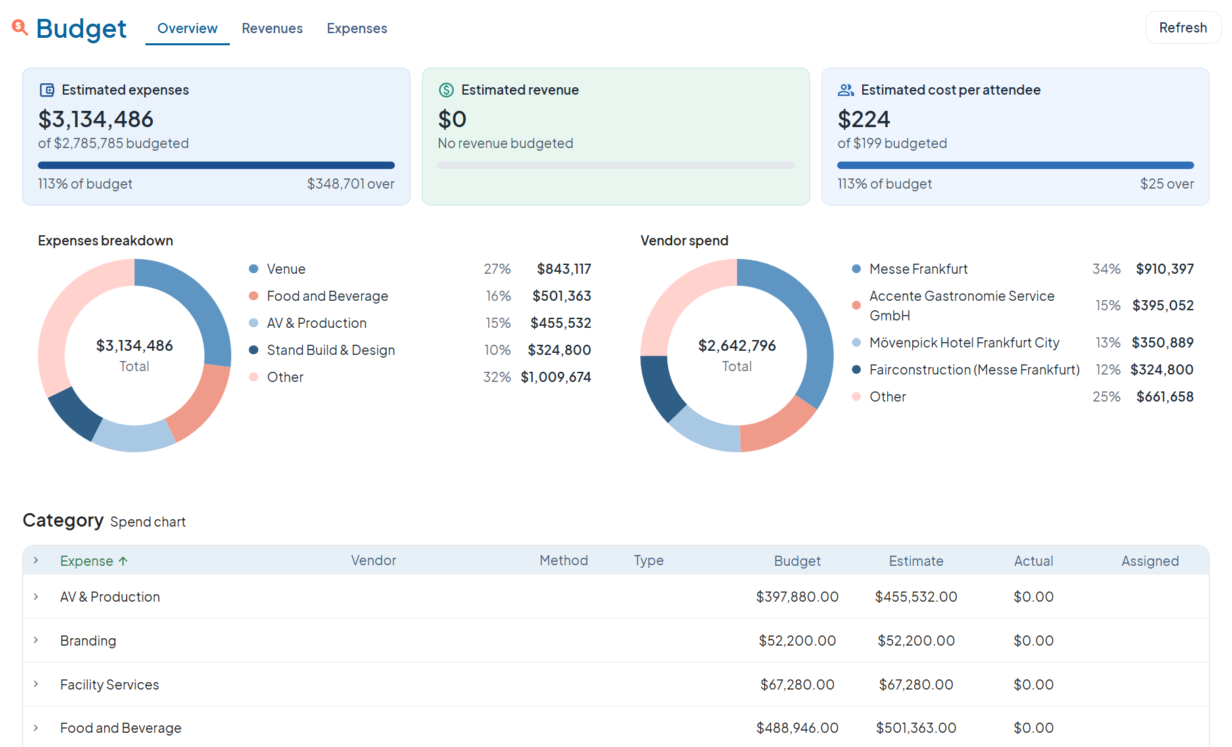Sort by the Assigned column header
Screen dimensions: 1232x747
1150,561
